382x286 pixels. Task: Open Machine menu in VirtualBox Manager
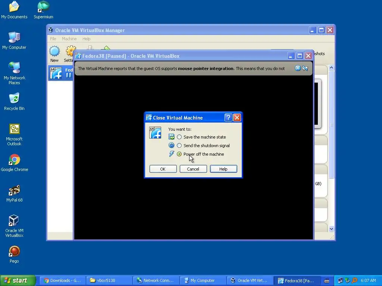pyautogui.click(x=69, y=39)
